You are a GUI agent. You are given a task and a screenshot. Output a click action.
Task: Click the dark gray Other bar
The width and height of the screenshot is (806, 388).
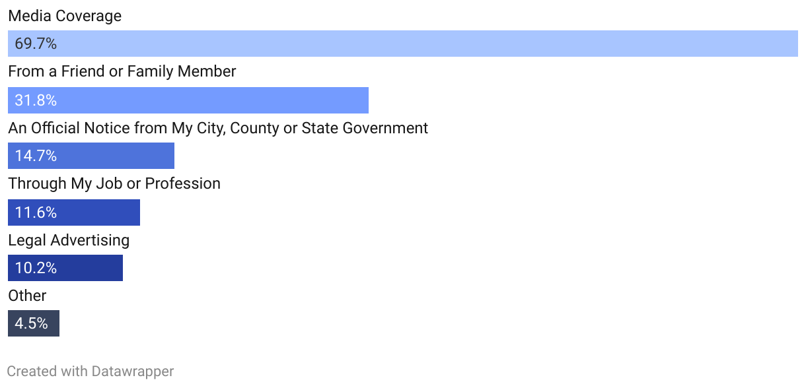34,323
